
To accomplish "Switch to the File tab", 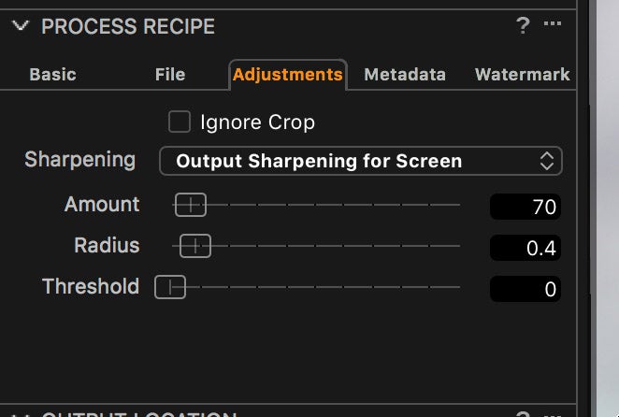I will [x=170, y=74].
